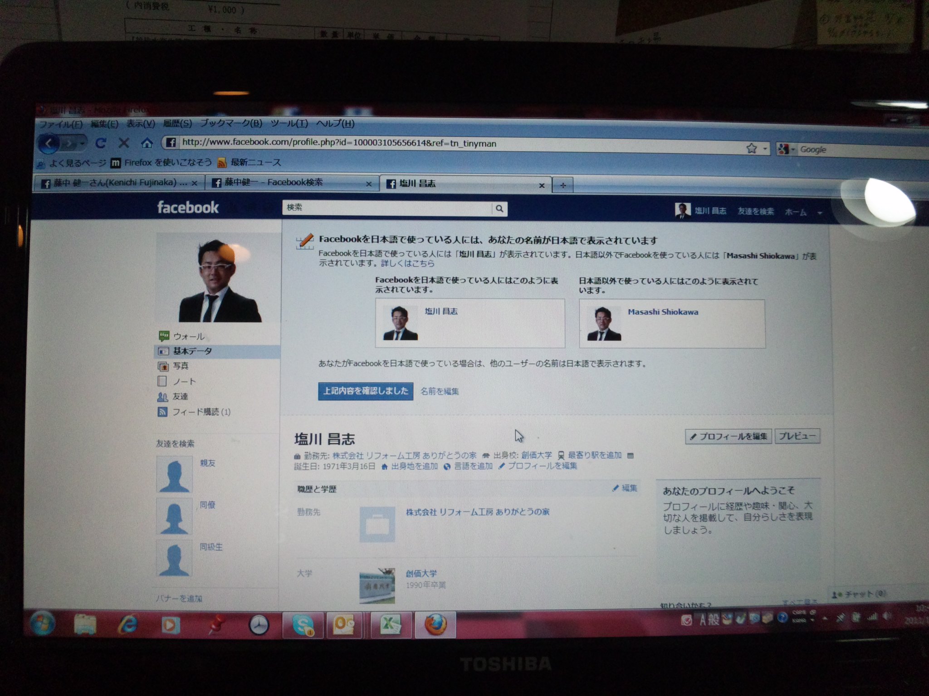Viewport: 929px width, 696px height.
Task: Click into the Facebook 検索 box
Action: click(x=387, y=208)
